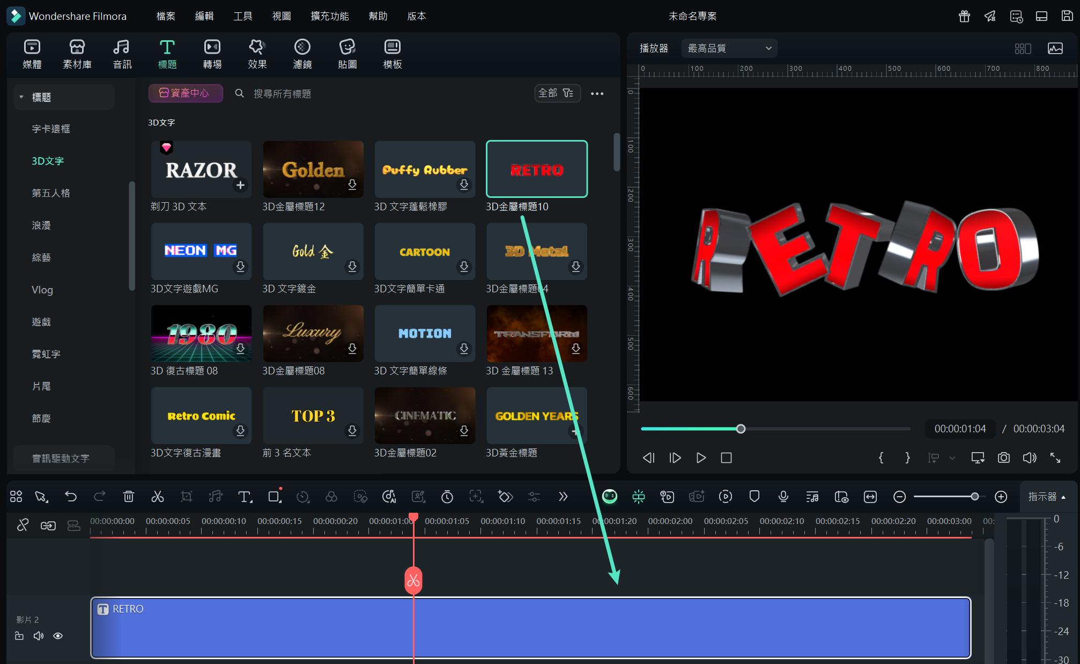Open the 全部 filter dropdown
Image resolution: width=1080 pixels, height=664 pixels.
pyautogui.click(x=557, y=93)
